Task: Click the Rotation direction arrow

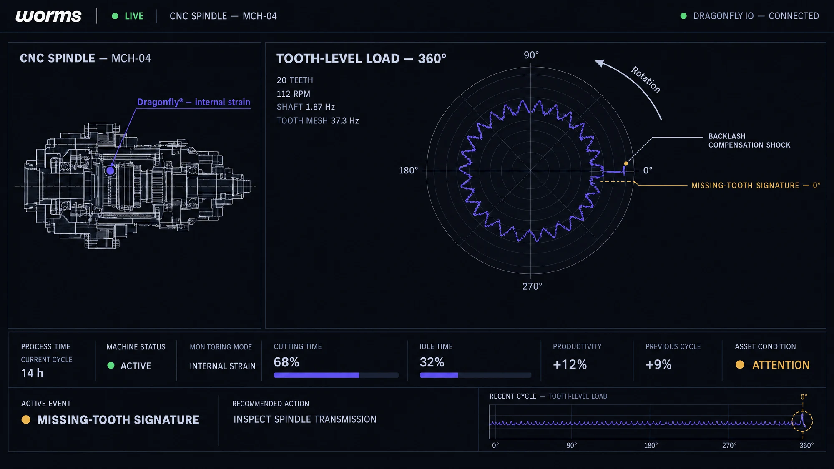Action: pyautogui.click(x=628, y=90)
